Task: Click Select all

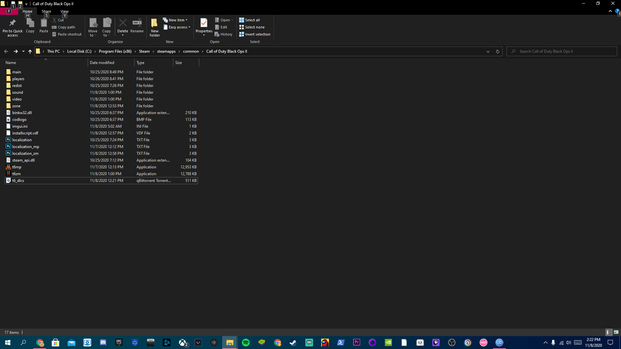Action: (x=249, y=20)
